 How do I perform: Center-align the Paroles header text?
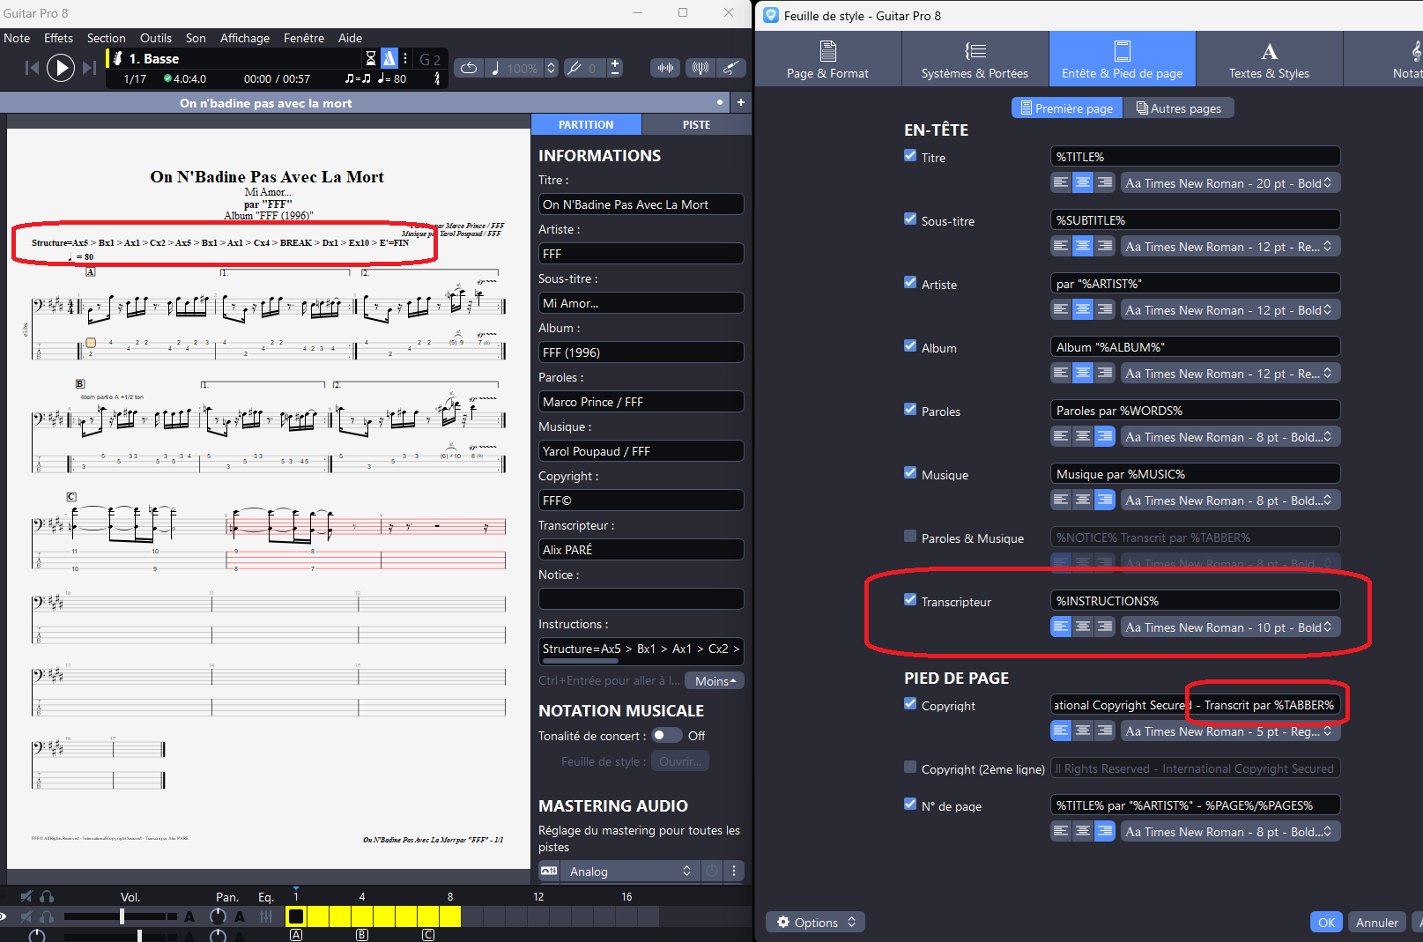pyautogui.click(x=1083, y=436)
